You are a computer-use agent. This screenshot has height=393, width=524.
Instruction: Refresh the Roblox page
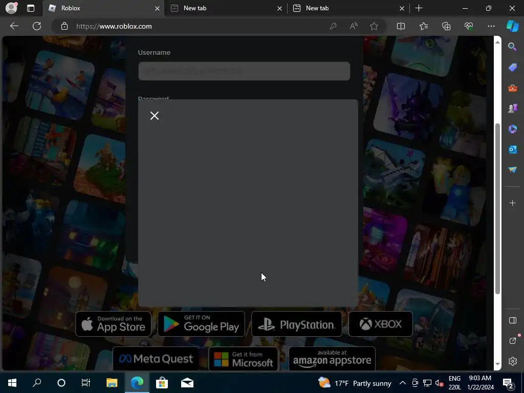(37, 26)
